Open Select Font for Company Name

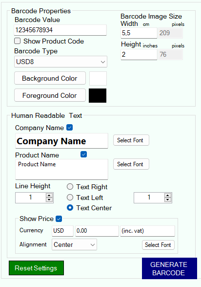131,140
